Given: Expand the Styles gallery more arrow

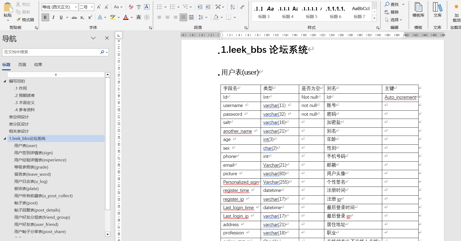Looking at the screenshot, I should (374, 18).
